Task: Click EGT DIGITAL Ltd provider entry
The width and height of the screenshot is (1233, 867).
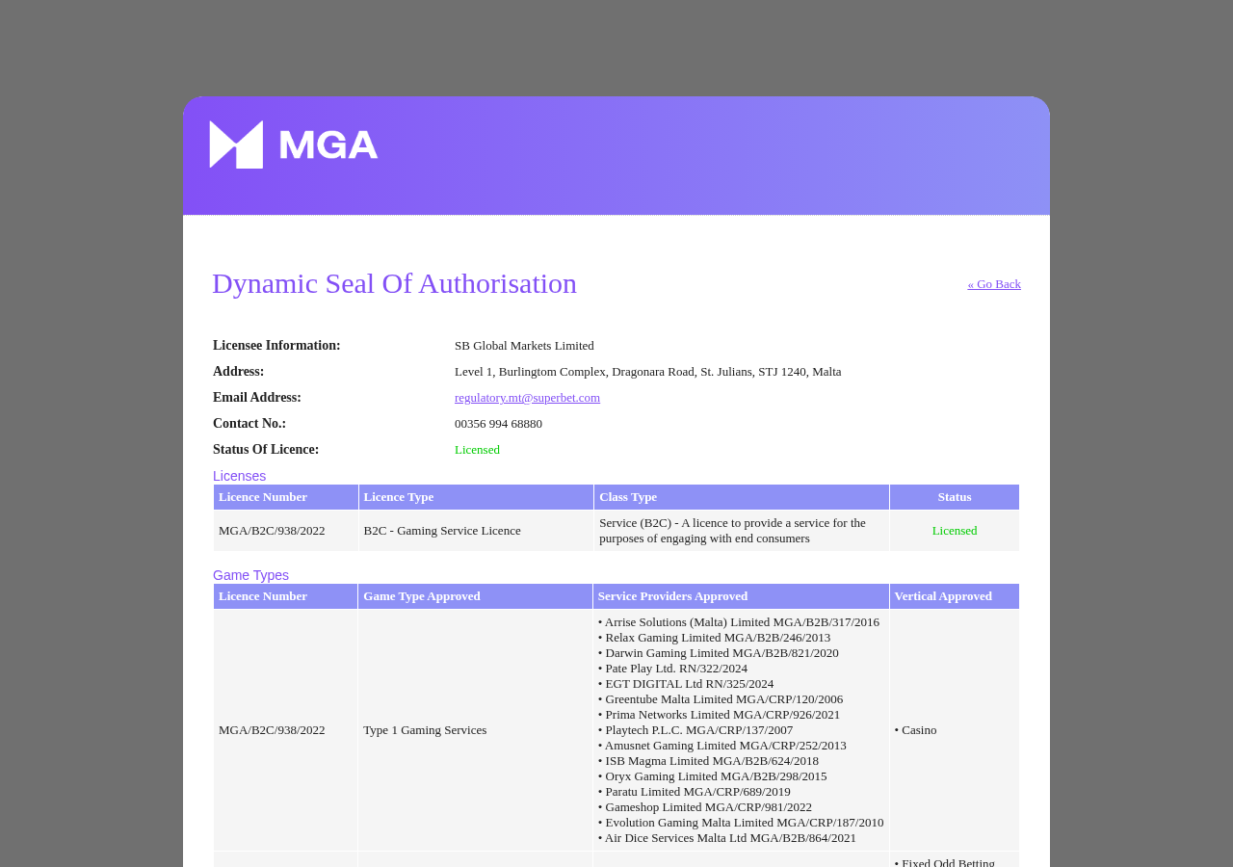Action: click(x=686, y=684)
